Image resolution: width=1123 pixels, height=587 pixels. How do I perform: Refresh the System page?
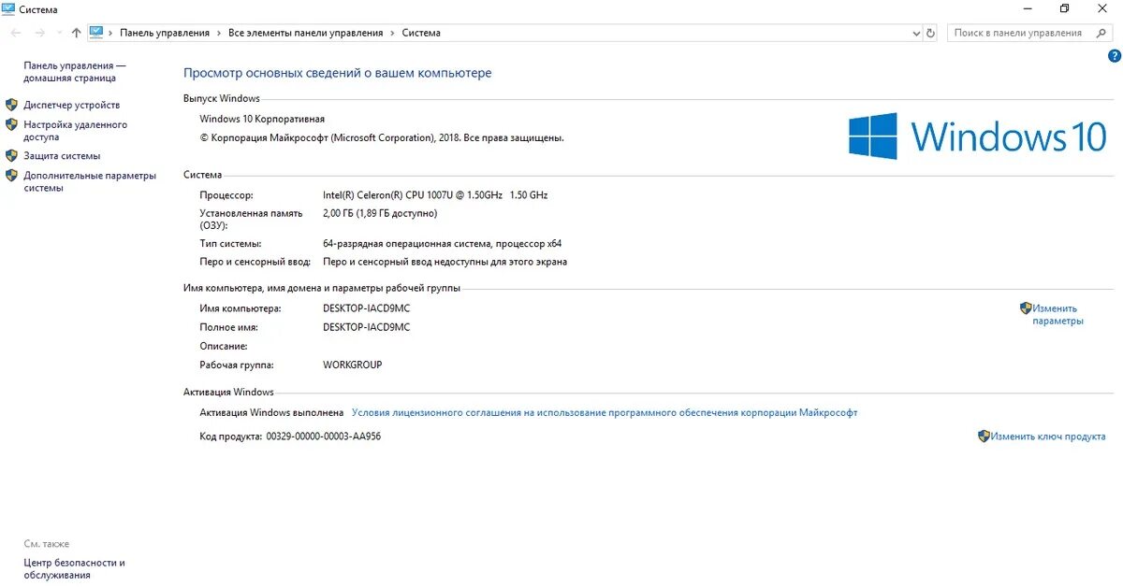930,33
